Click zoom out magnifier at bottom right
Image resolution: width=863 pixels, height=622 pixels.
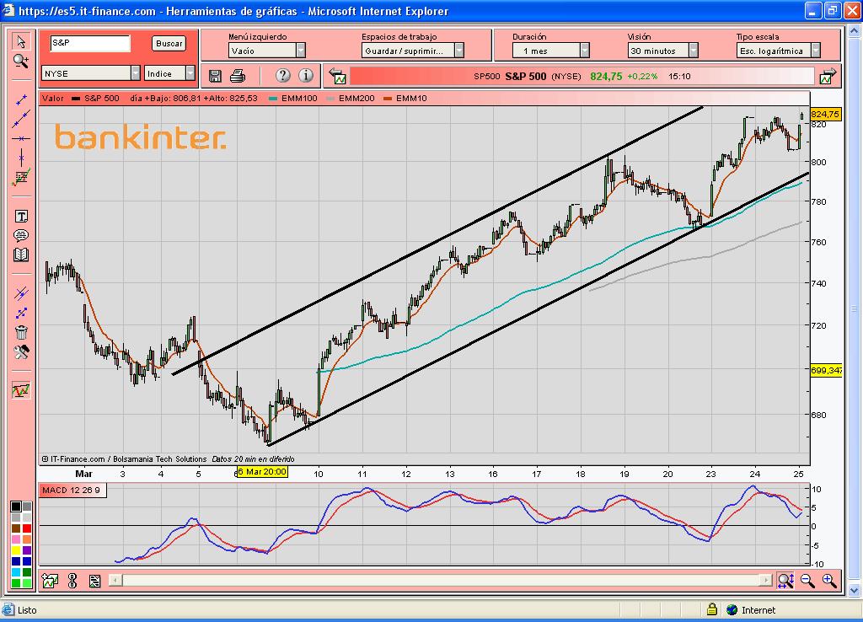807,580
